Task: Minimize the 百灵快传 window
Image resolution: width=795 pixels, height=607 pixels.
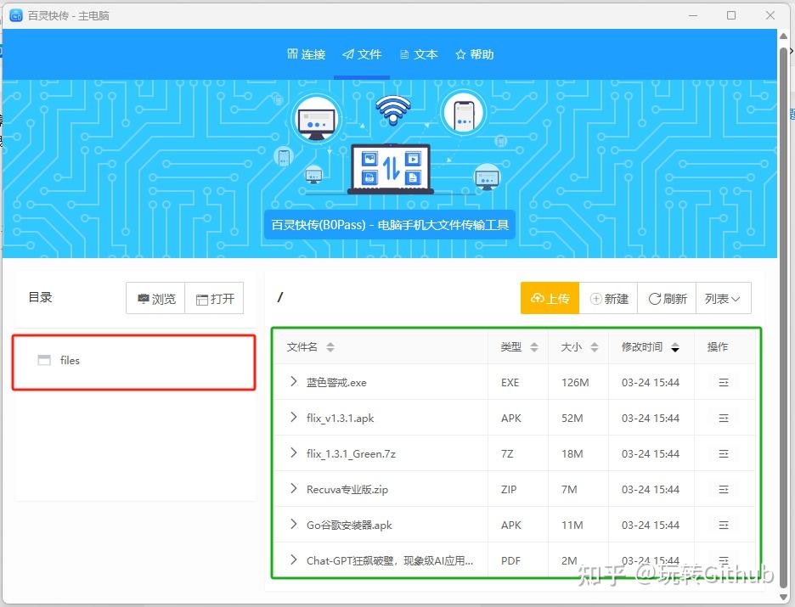Action: tap(693, 15)
